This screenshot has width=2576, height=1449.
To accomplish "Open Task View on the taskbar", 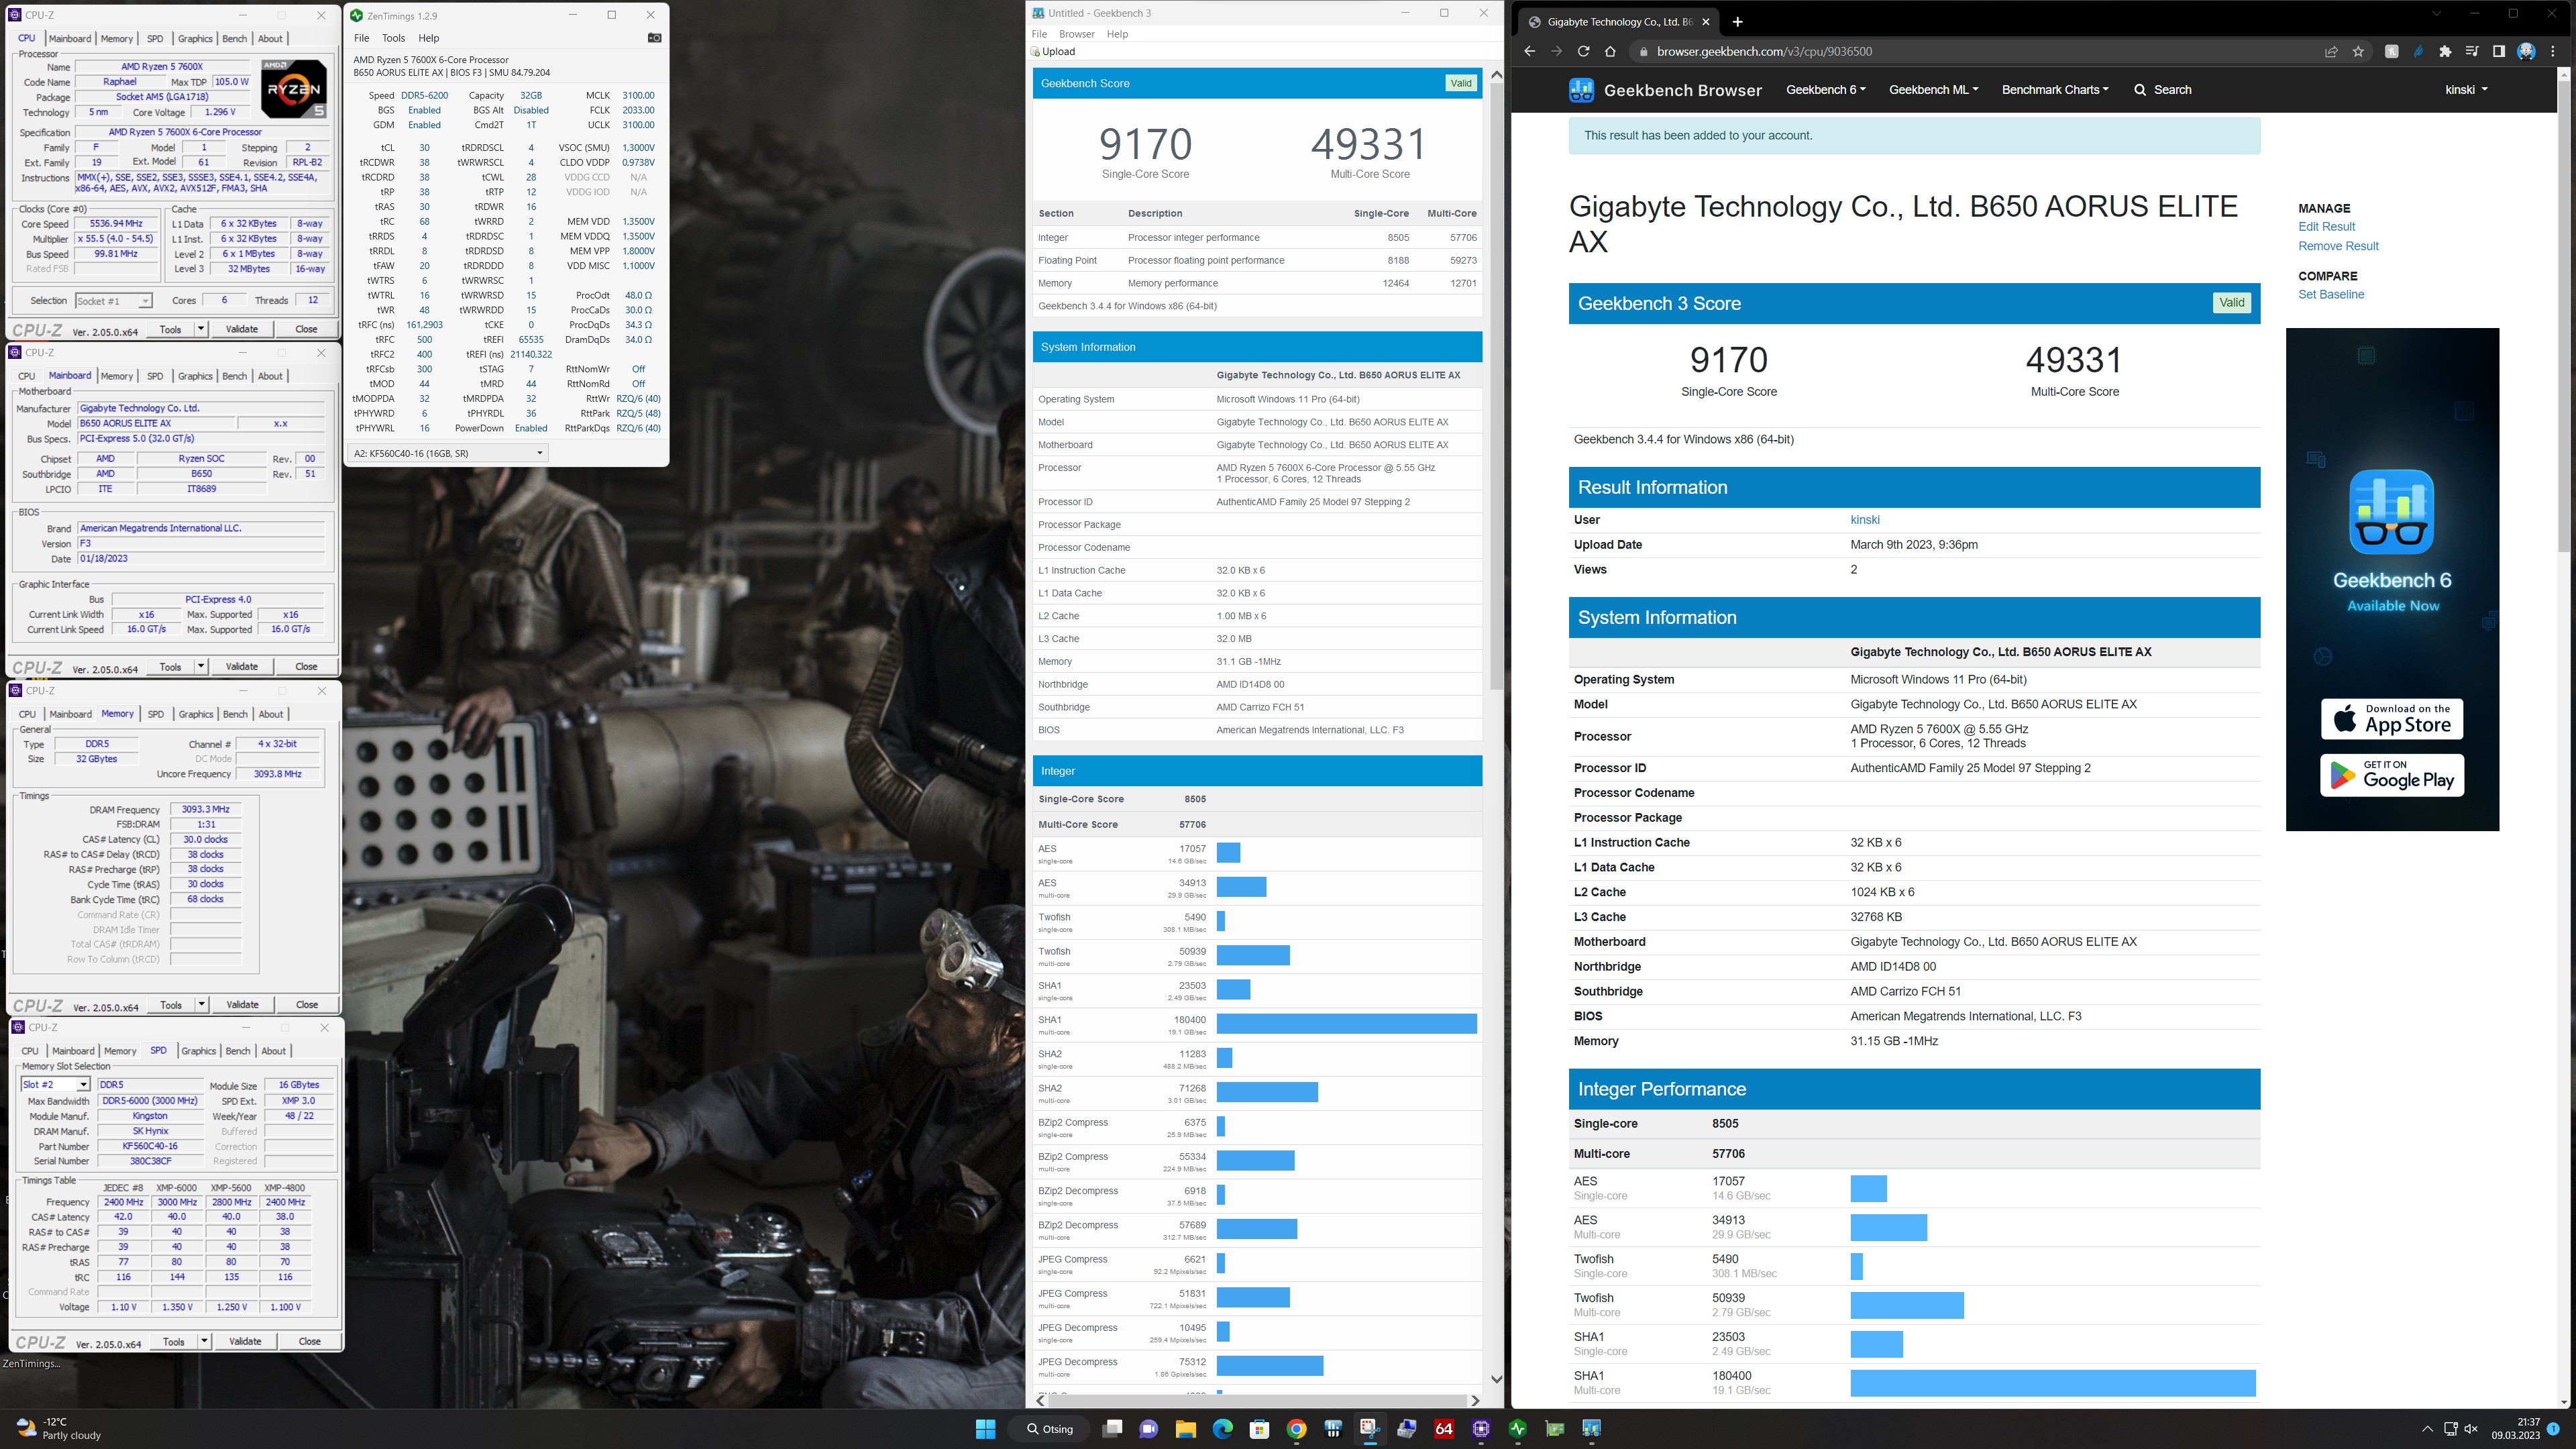I will [1112, 1429].
